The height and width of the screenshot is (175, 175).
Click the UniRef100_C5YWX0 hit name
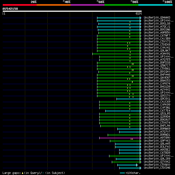(x=157, y=165)
